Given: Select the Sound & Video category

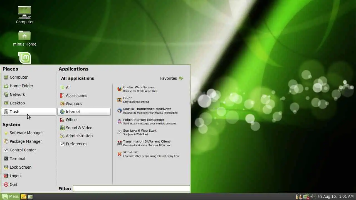Looking at the screenshot, I should 84,128.
